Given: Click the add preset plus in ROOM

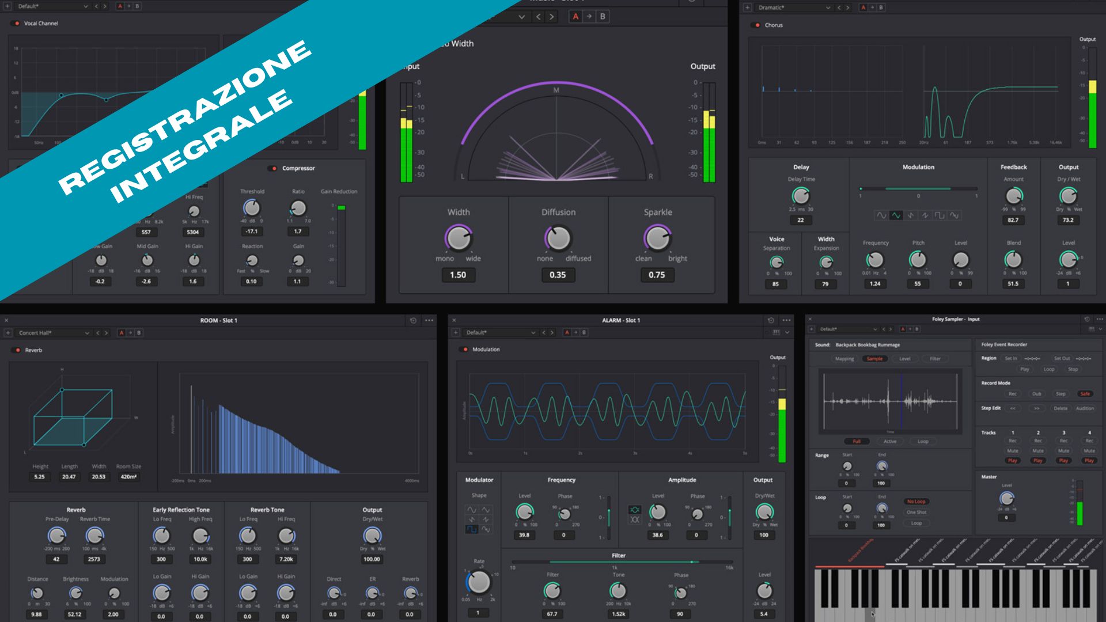Looking at the screenshot, I should [8, 333].
